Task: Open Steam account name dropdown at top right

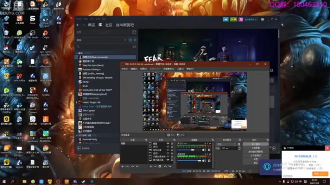Action: click(x=250, y=19)
